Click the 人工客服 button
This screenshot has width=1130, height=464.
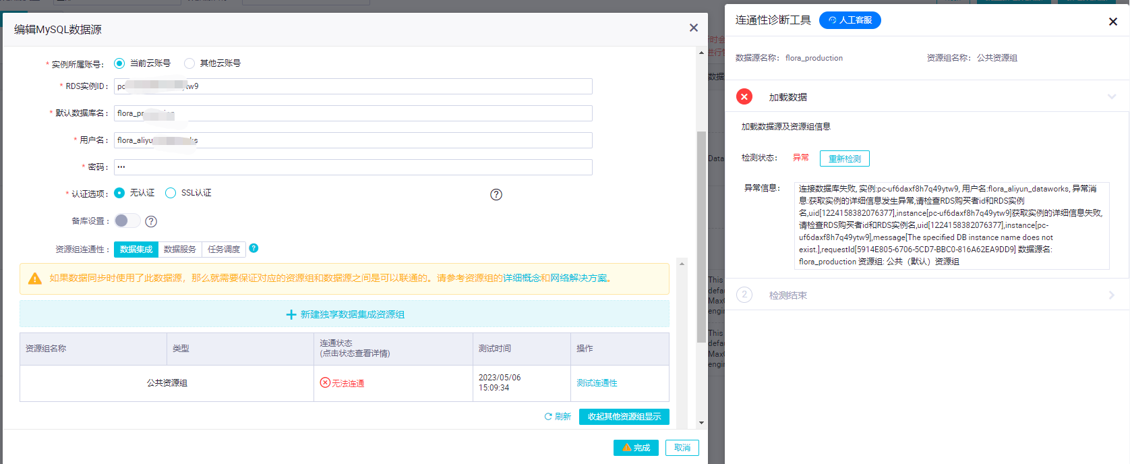click(850, 20)
